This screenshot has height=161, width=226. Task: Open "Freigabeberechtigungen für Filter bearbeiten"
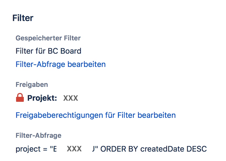(95, 115)
